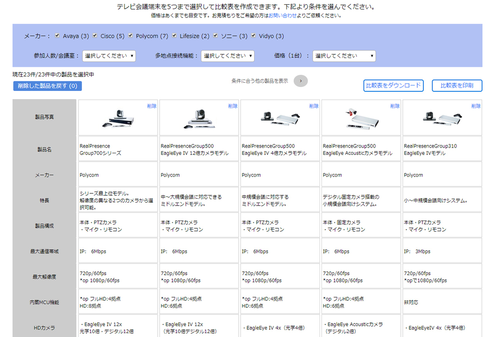Click 比較表を印刷 button
The width and height of the screenshot is (495, 337).
point(457,86)
